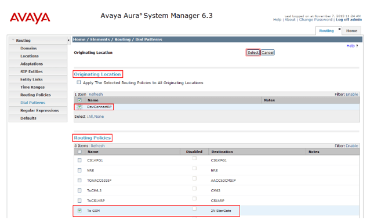Open Regular Expressions in the left menu
This screenshot has width=377, height=220.
[x=39, y=110]
